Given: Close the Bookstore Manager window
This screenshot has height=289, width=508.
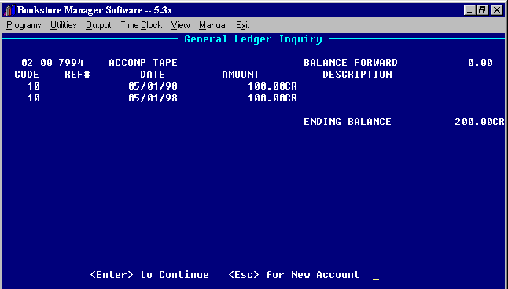Looking at the screenshot, I should click(496, 10).
